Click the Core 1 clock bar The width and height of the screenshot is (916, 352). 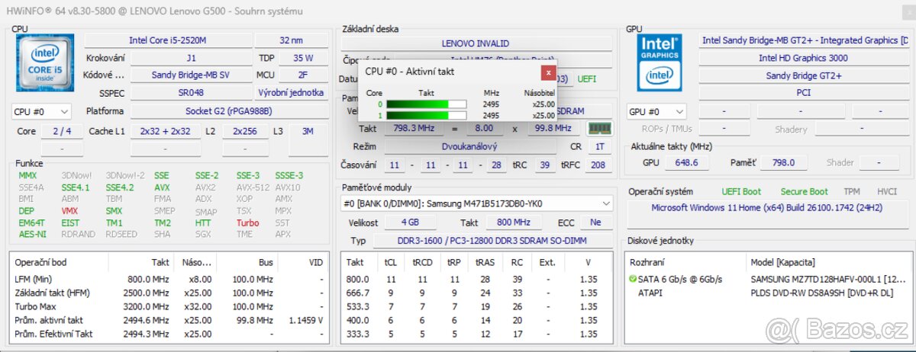point(425,116)
